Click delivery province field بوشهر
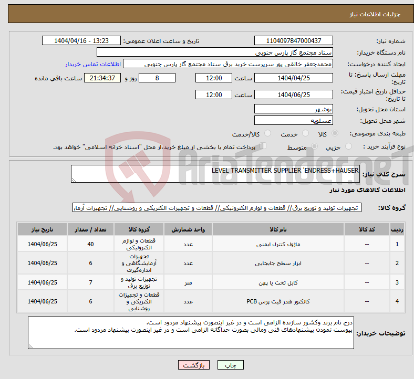Image resolution: width=414 pixels, height=379 pixels. [293, 109]
